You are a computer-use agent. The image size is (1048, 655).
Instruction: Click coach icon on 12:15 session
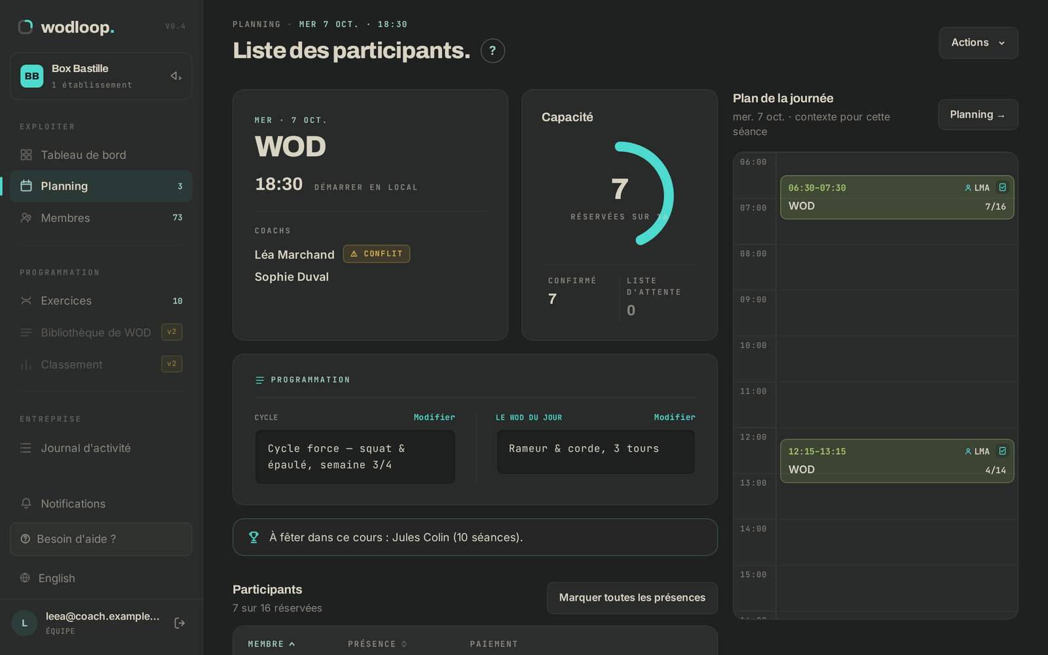968,451
